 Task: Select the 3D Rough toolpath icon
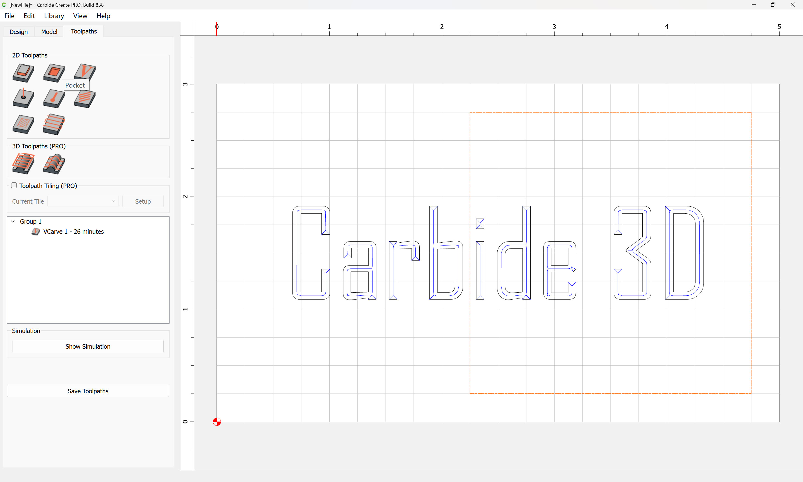pyautogui.click(x=23, y=163)
